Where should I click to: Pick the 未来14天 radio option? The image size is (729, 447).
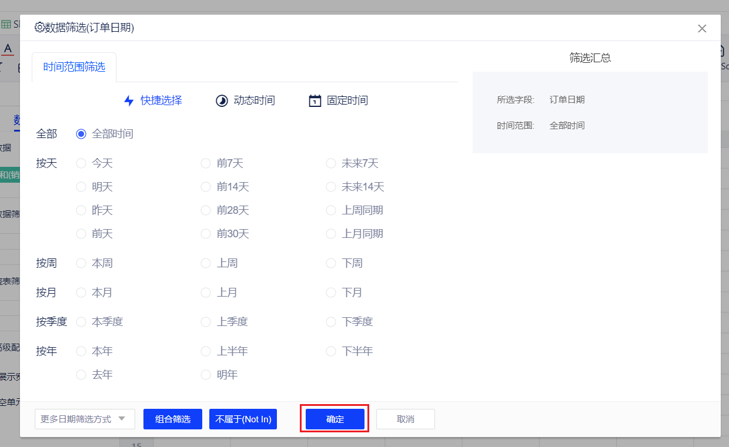(331, 187)
